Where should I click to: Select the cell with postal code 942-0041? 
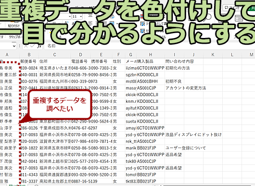coord(29,161)
